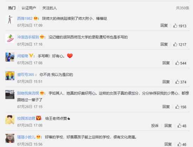Open the 认证用户 tab
This screenshot has height=147, width=193.
coord(29,8)
